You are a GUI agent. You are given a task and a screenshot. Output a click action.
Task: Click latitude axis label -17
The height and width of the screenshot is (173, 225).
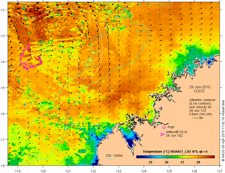[x=3, y=139]
